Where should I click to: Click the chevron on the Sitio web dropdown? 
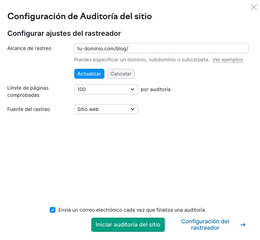point(132,109)
